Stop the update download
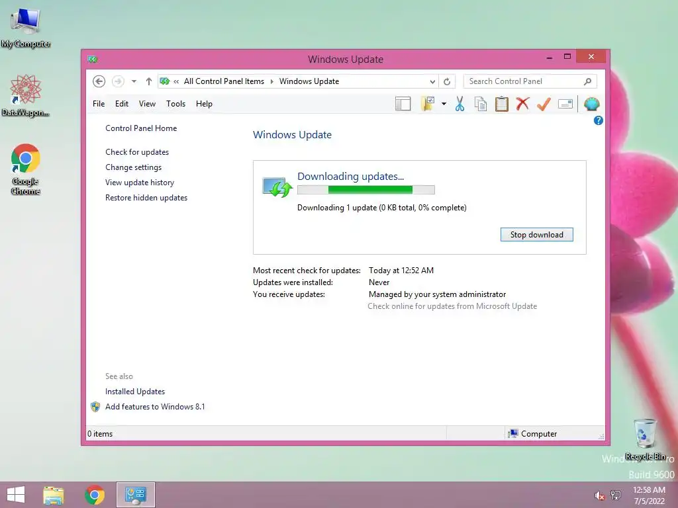This screenshot has height=508, width=678. coord(536,235)
